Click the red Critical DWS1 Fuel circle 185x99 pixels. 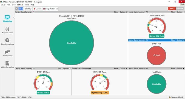click(156, 55)
